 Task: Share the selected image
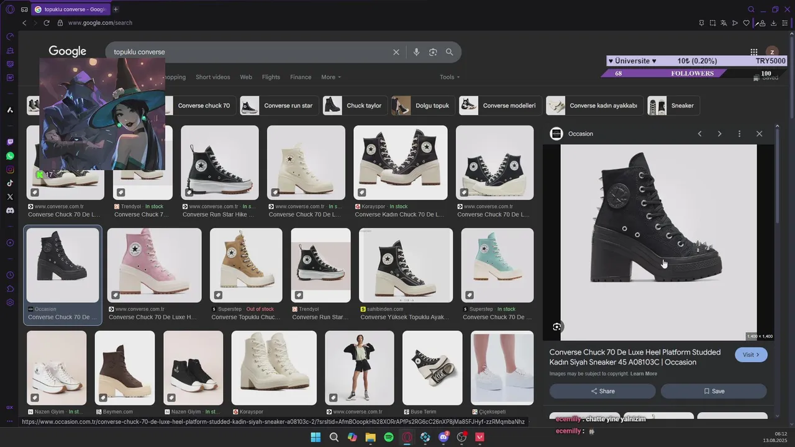[x=602, y=391]
